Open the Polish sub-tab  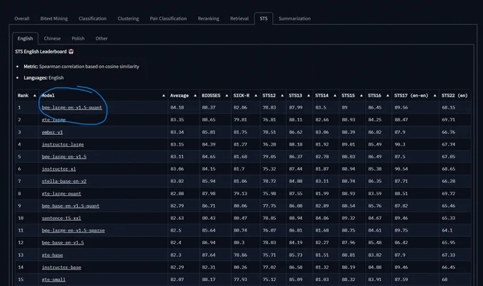tap(78, 38)
